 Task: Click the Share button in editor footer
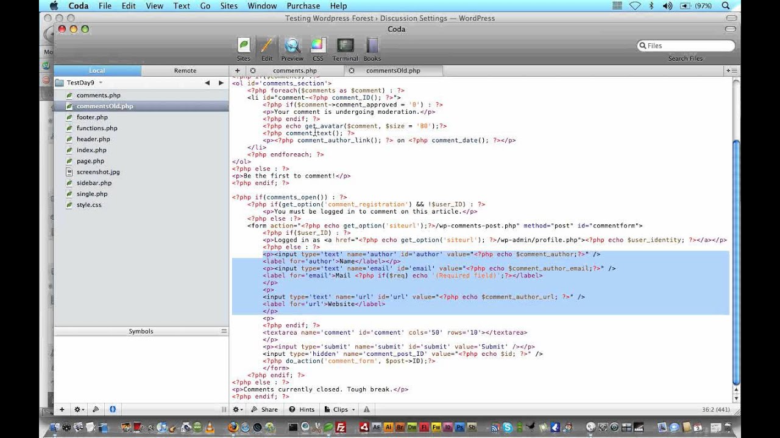click(x=264, y=409)
